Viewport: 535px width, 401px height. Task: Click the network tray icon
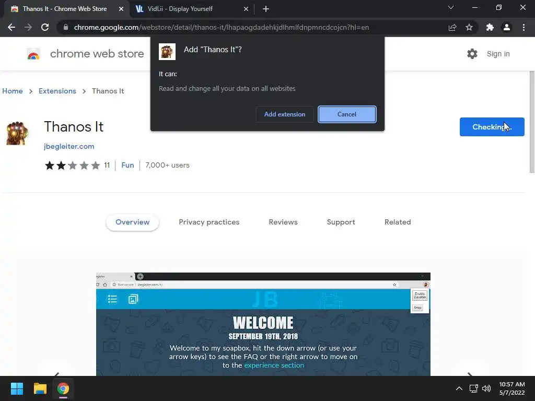pyautogui.click(x=473, y=388)
